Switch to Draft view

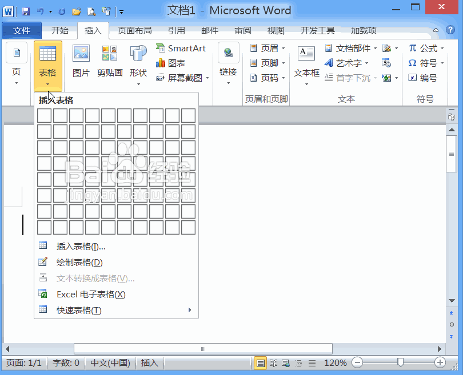(x=312, y=363)
